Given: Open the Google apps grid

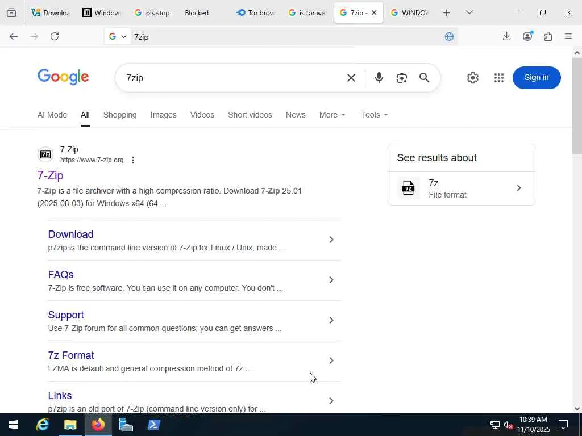Looking at the screenshot, I should [499, 78].
